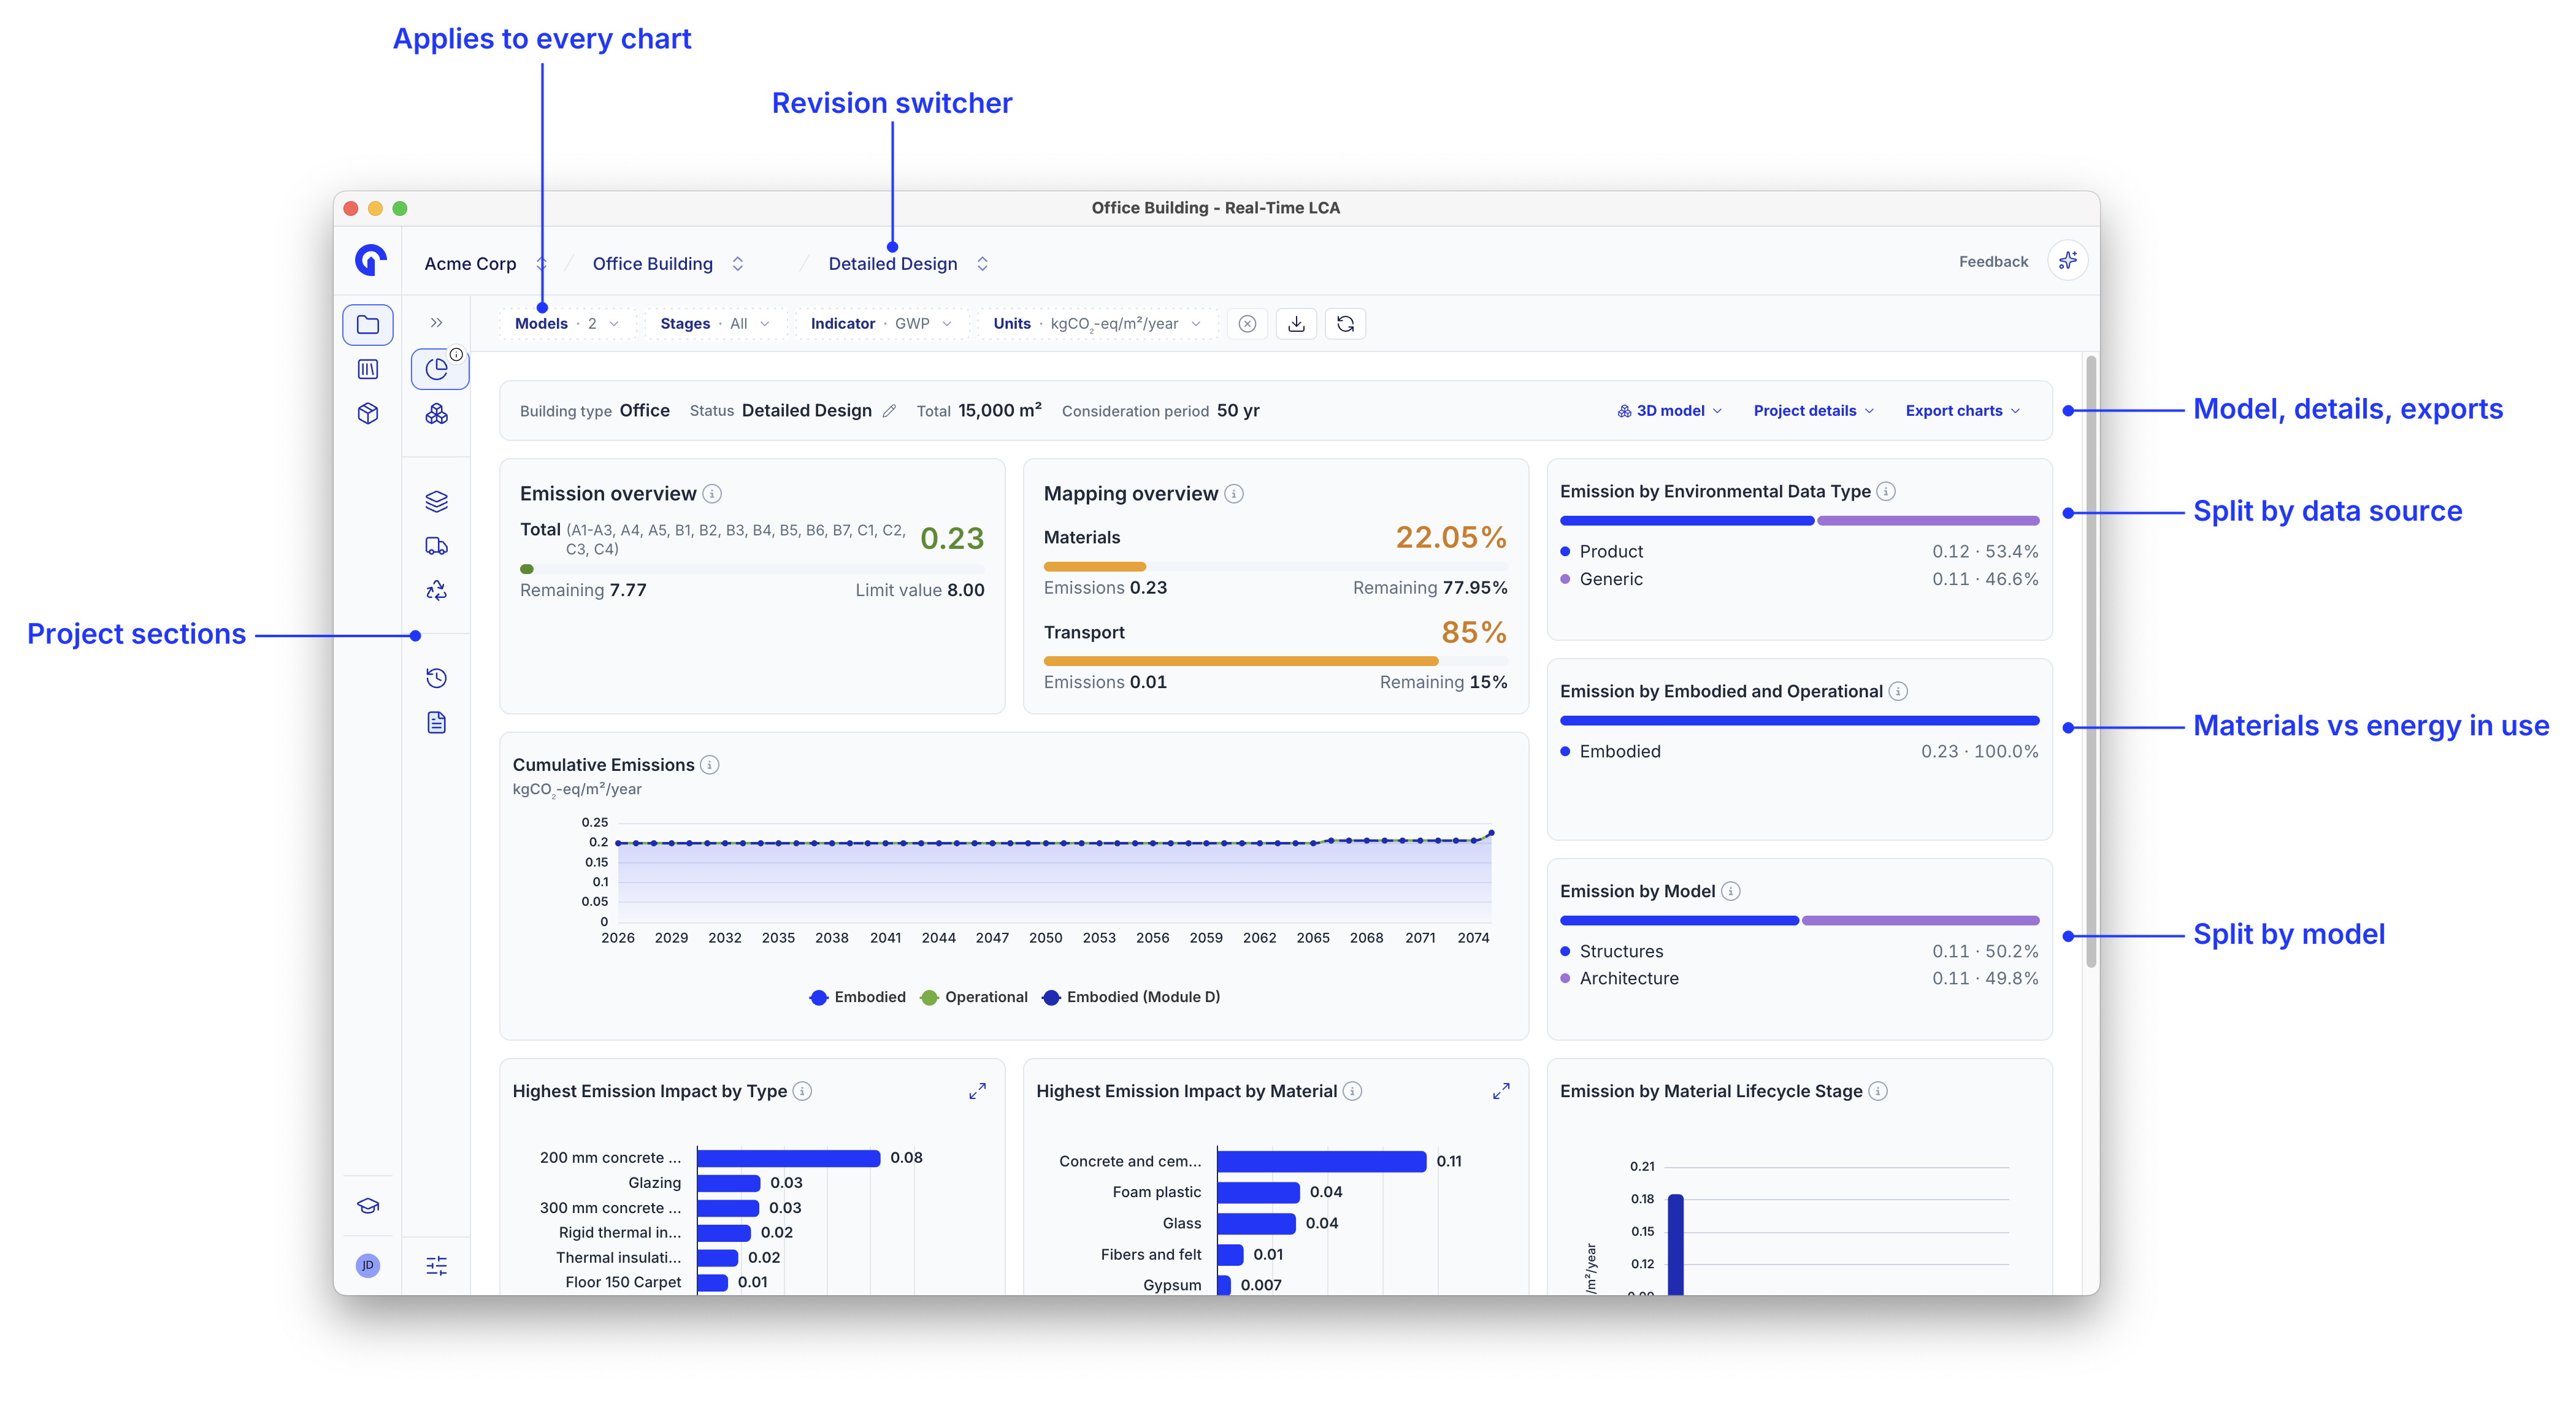Screen dimensions: 2576x1413
Task: Click the app logo icon
Action: click(x=370, y=261)
